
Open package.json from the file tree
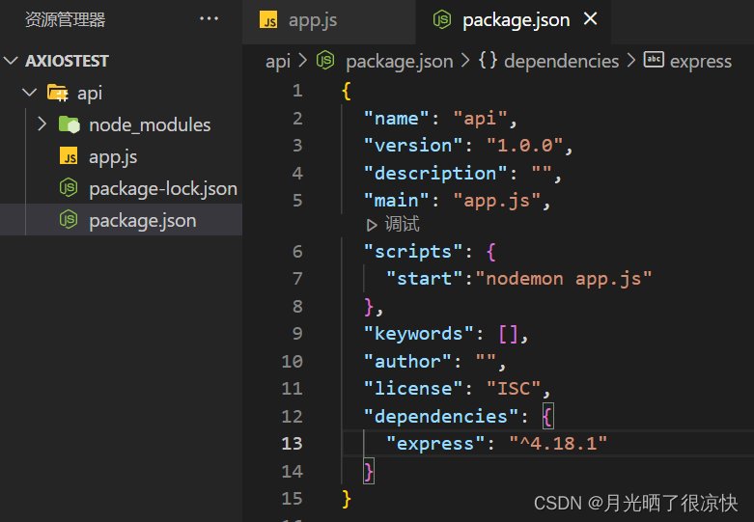coord(142,220)
